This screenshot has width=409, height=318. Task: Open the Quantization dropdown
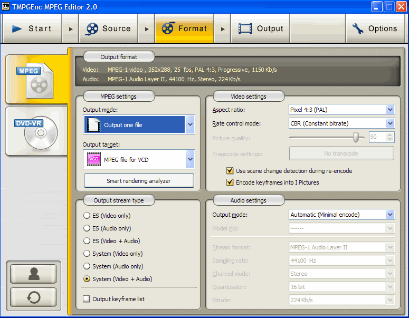(x=390, y=287)
